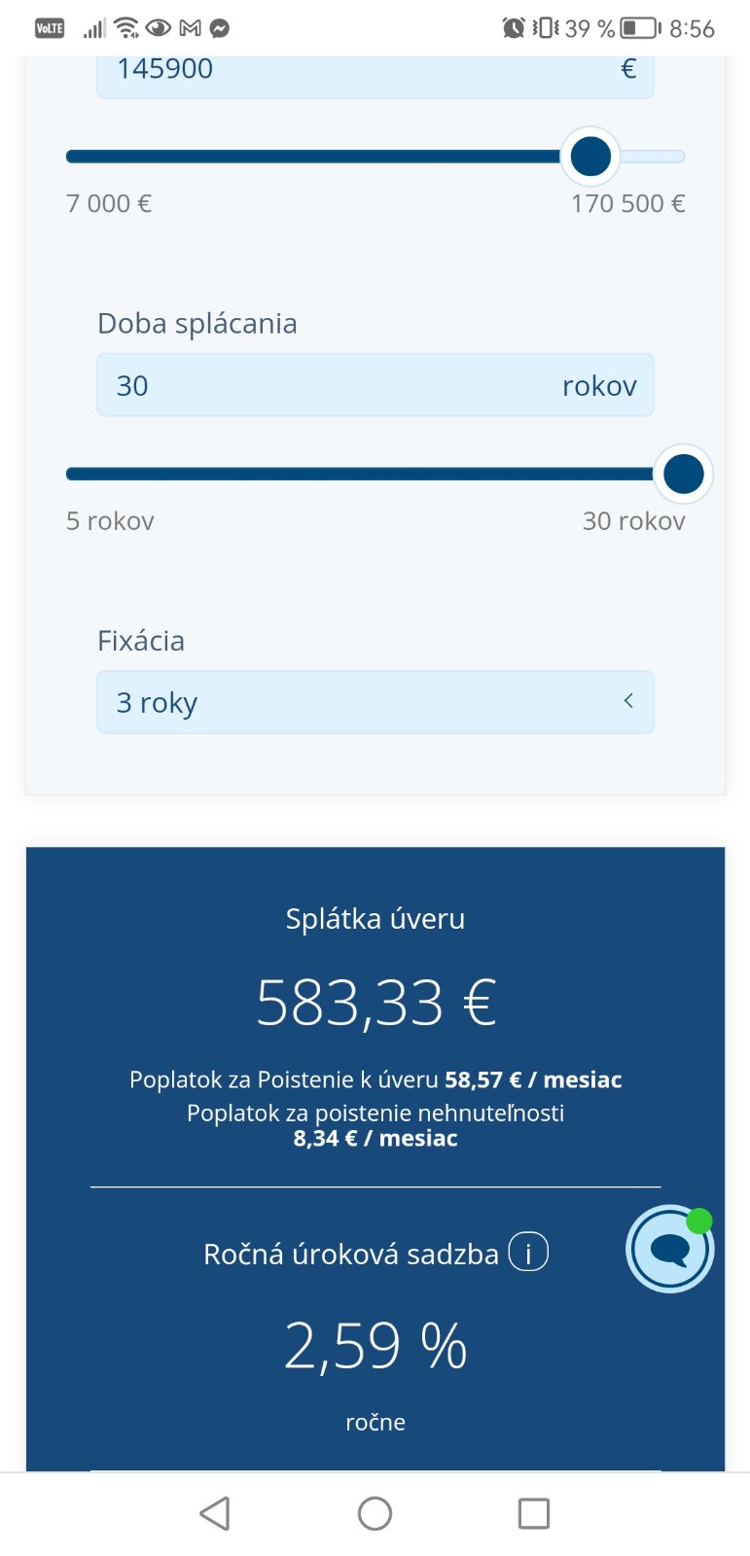Tap the Messenger notification icon
Image resolution: width=750 pixels, height=1556 pixels.
pos(220,28)
